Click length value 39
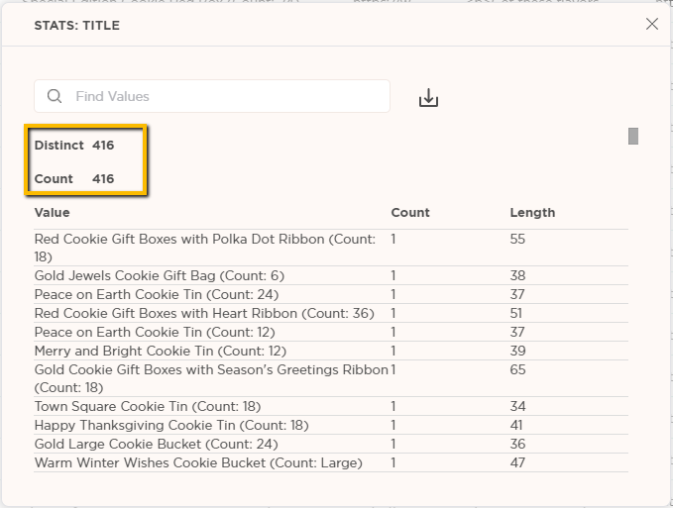Viewport: 673px width, 508px height. tap(517, 352)
